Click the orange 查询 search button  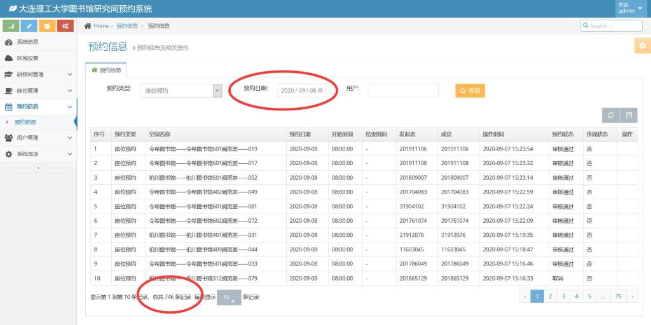[x=470, y=91]
